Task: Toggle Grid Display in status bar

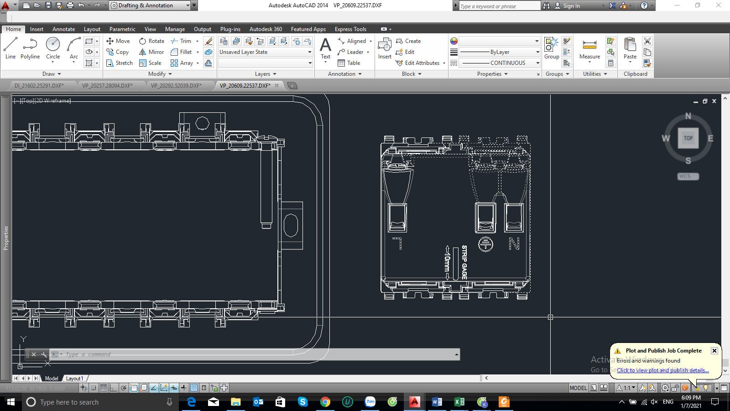Action: (104, 388)
